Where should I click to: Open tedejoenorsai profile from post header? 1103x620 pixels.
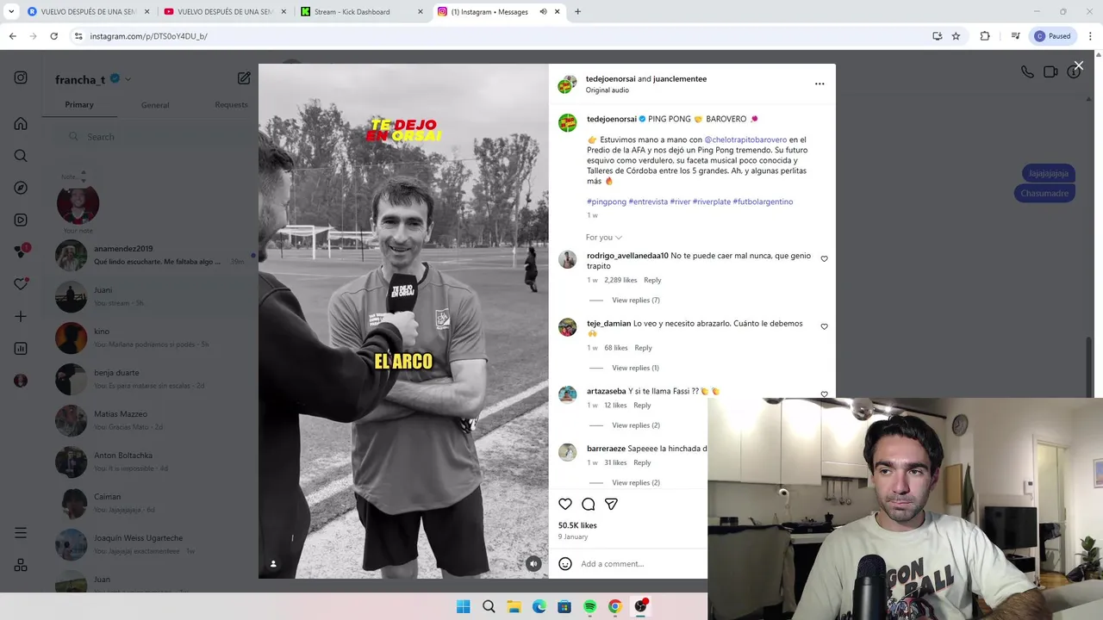point(611,79)
